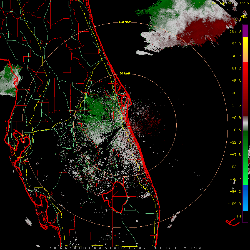Click the -32.0 legend value

click(235, 142)
